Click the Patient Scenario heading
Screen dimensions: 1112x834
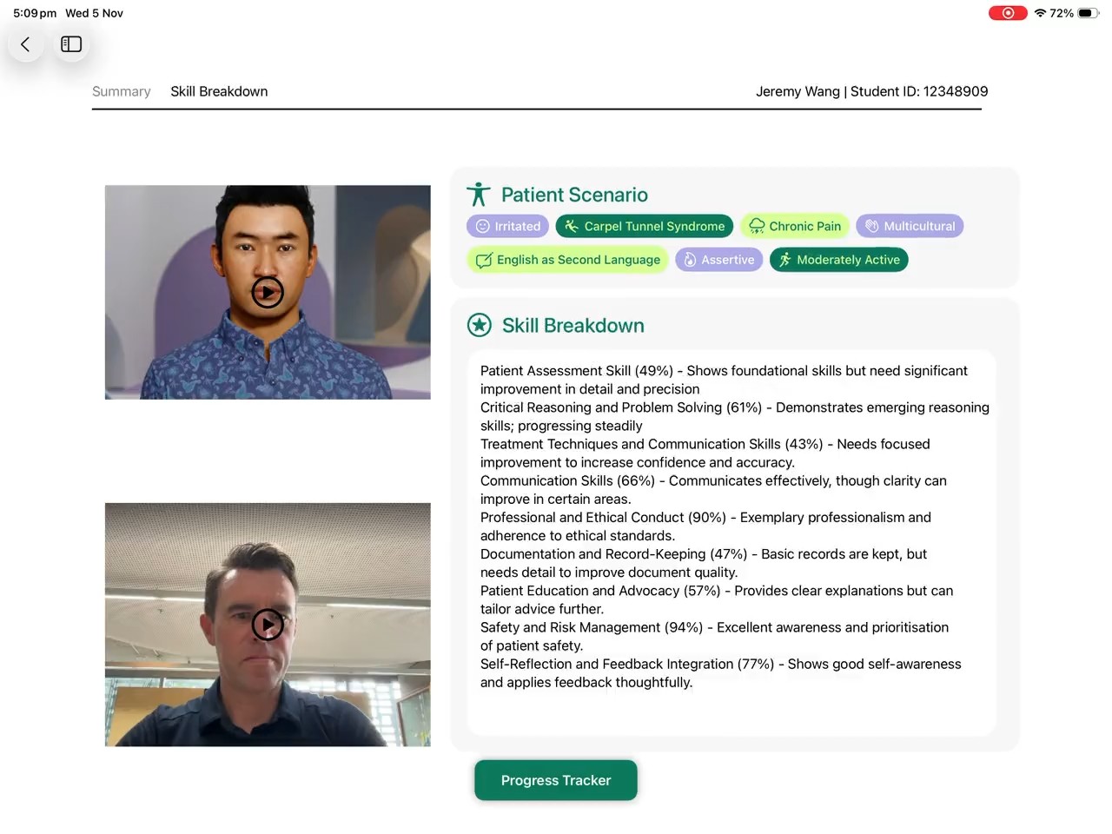click(x=574, y=195)
